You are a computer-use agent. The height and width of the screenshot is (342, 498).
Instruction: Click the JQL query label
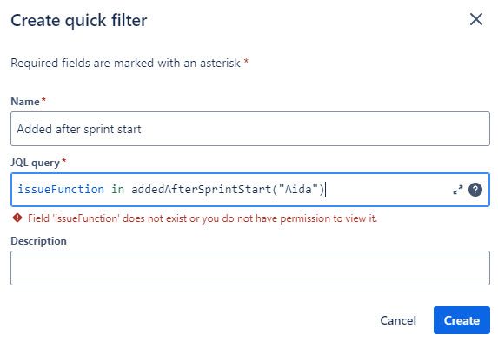[x=35, y=163]
